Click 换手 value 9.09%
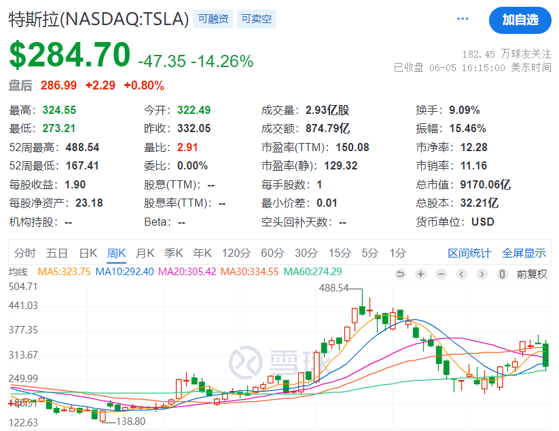Image resolution: width=559 pixels, height=431 pixels. pos(464,110)
